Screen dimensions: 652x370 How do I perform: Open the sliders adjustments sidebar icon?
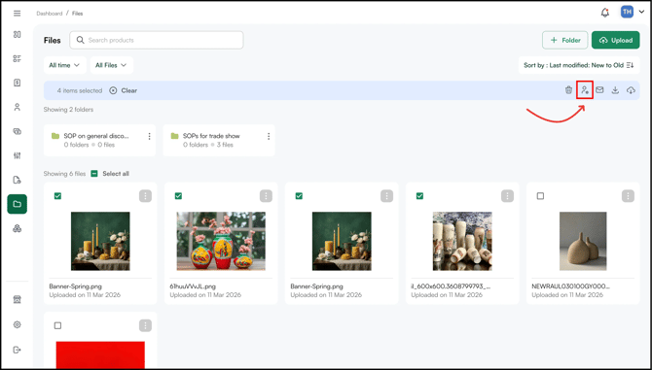click(x=18, y=155)
